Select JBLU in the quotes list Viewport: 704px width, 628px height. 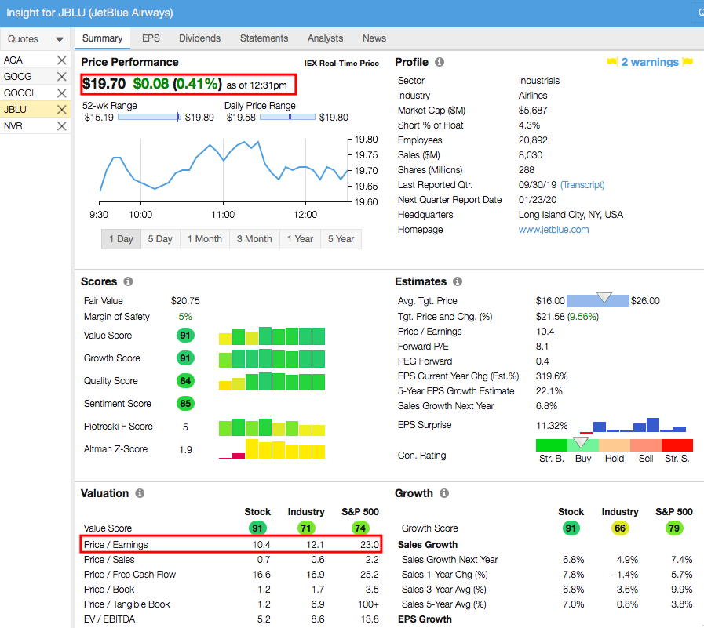pos(15,110)
